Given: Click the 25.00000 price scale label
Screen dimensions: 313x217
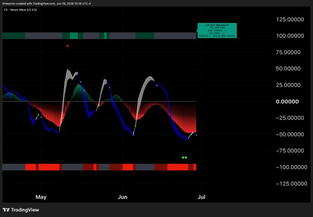Looking at the screenshot, I should click(x=288, y=85).
